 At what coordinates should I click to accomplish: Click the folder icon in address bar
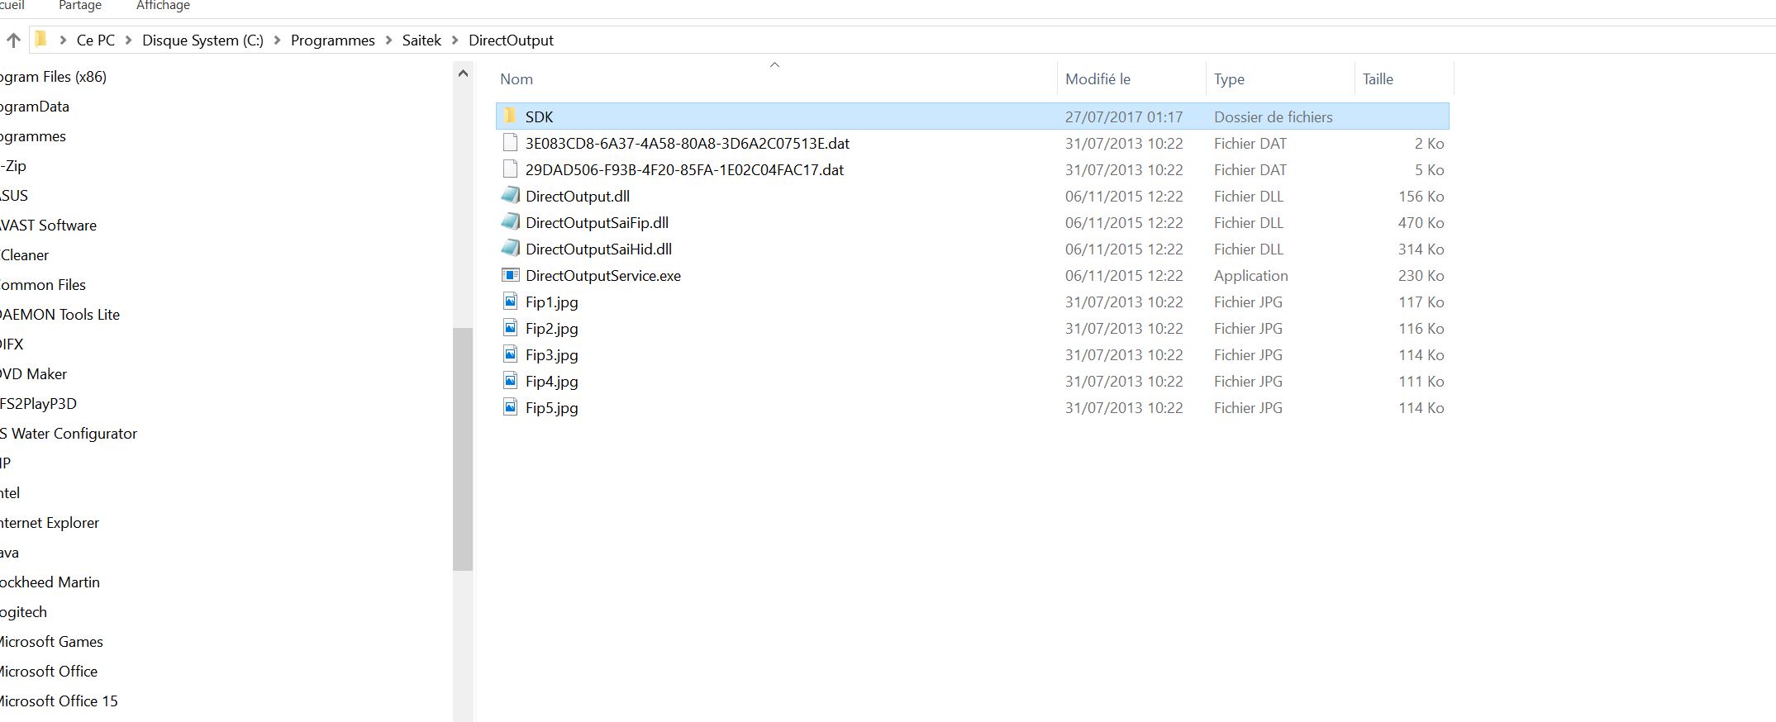pos(40,39)
